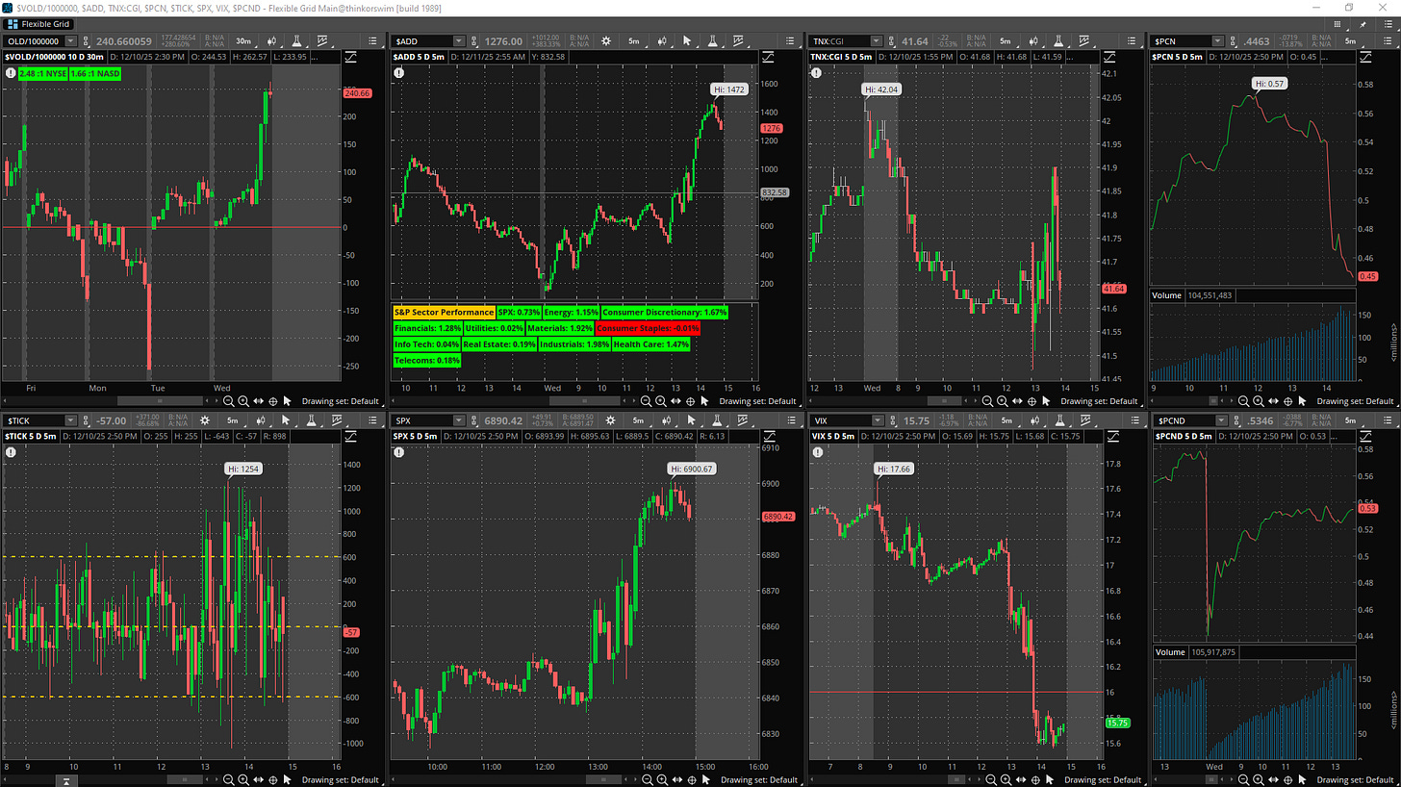Viewport: 1401px width, 787px height.
Task: Open the 30m timeframe dropdown in $VOLD panel
Action: (x=243, y=41)
